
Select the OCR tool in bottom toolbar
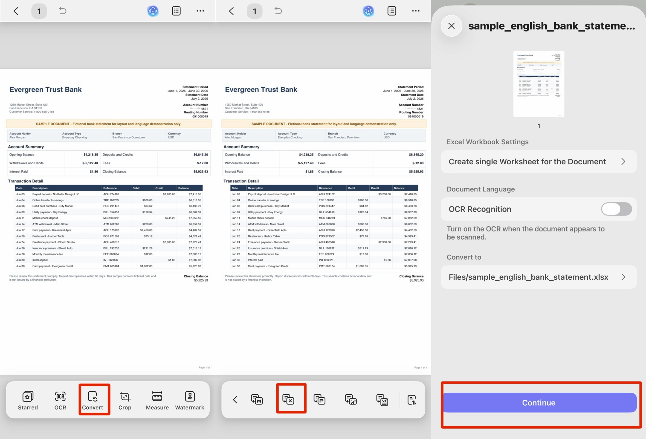(60, 400)
